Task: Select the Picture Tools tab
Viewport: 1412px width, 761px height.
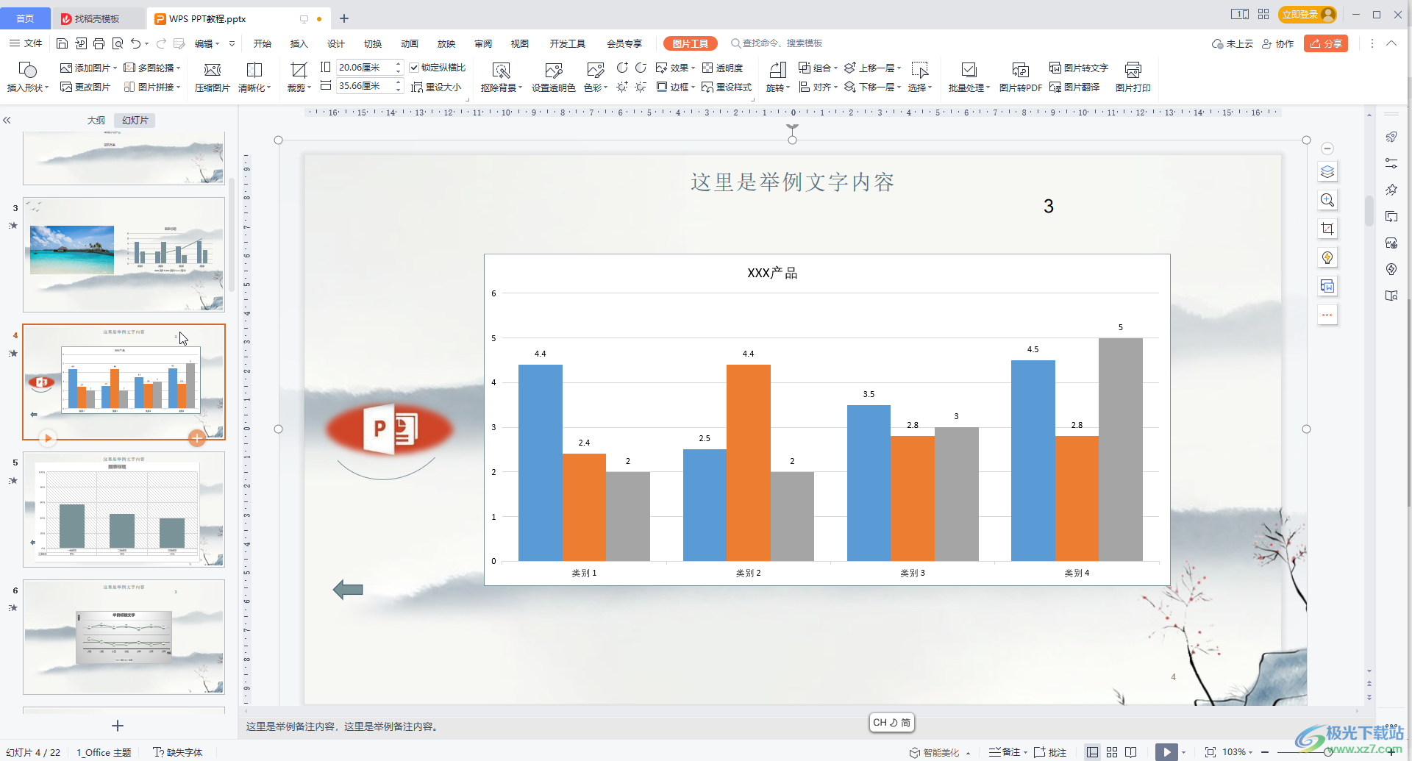Action: click(x=690, y=43)
